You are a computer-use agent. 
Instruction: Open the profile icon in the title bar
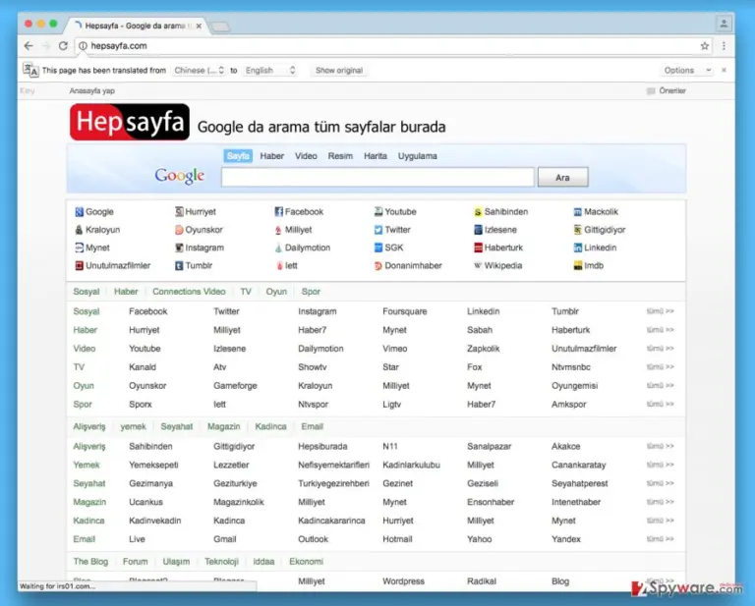coord(724,24)
